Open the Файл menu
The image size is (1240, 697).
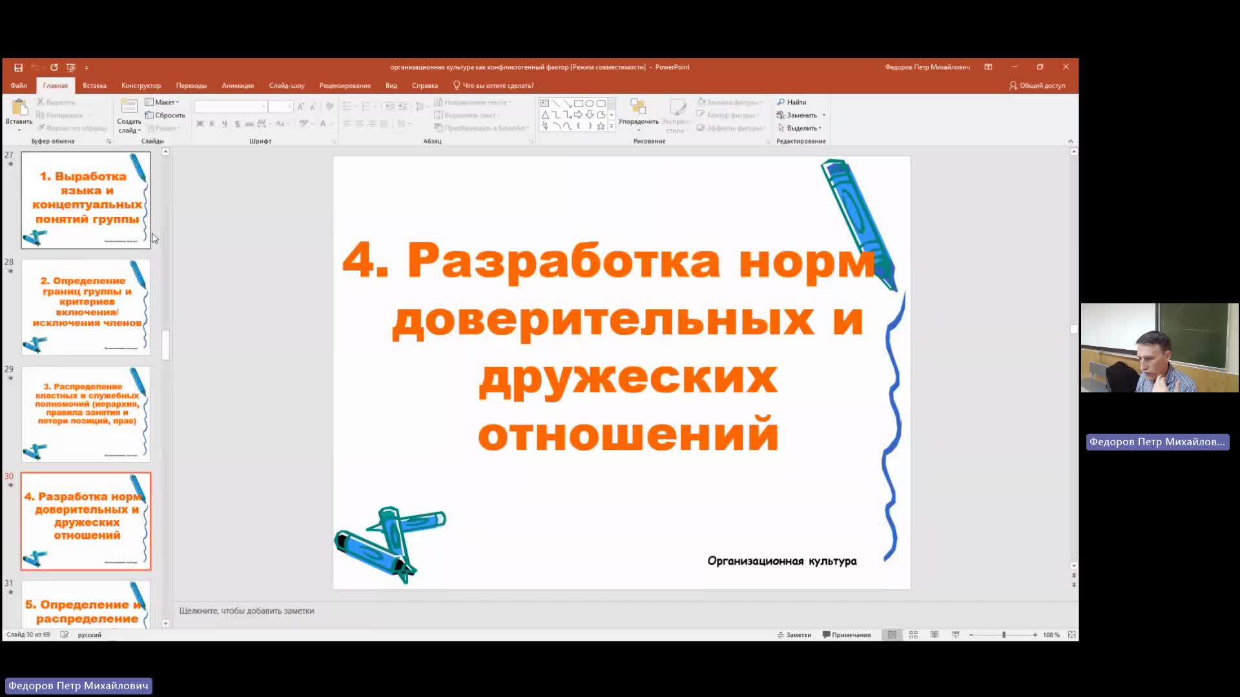tap(19, 85)
